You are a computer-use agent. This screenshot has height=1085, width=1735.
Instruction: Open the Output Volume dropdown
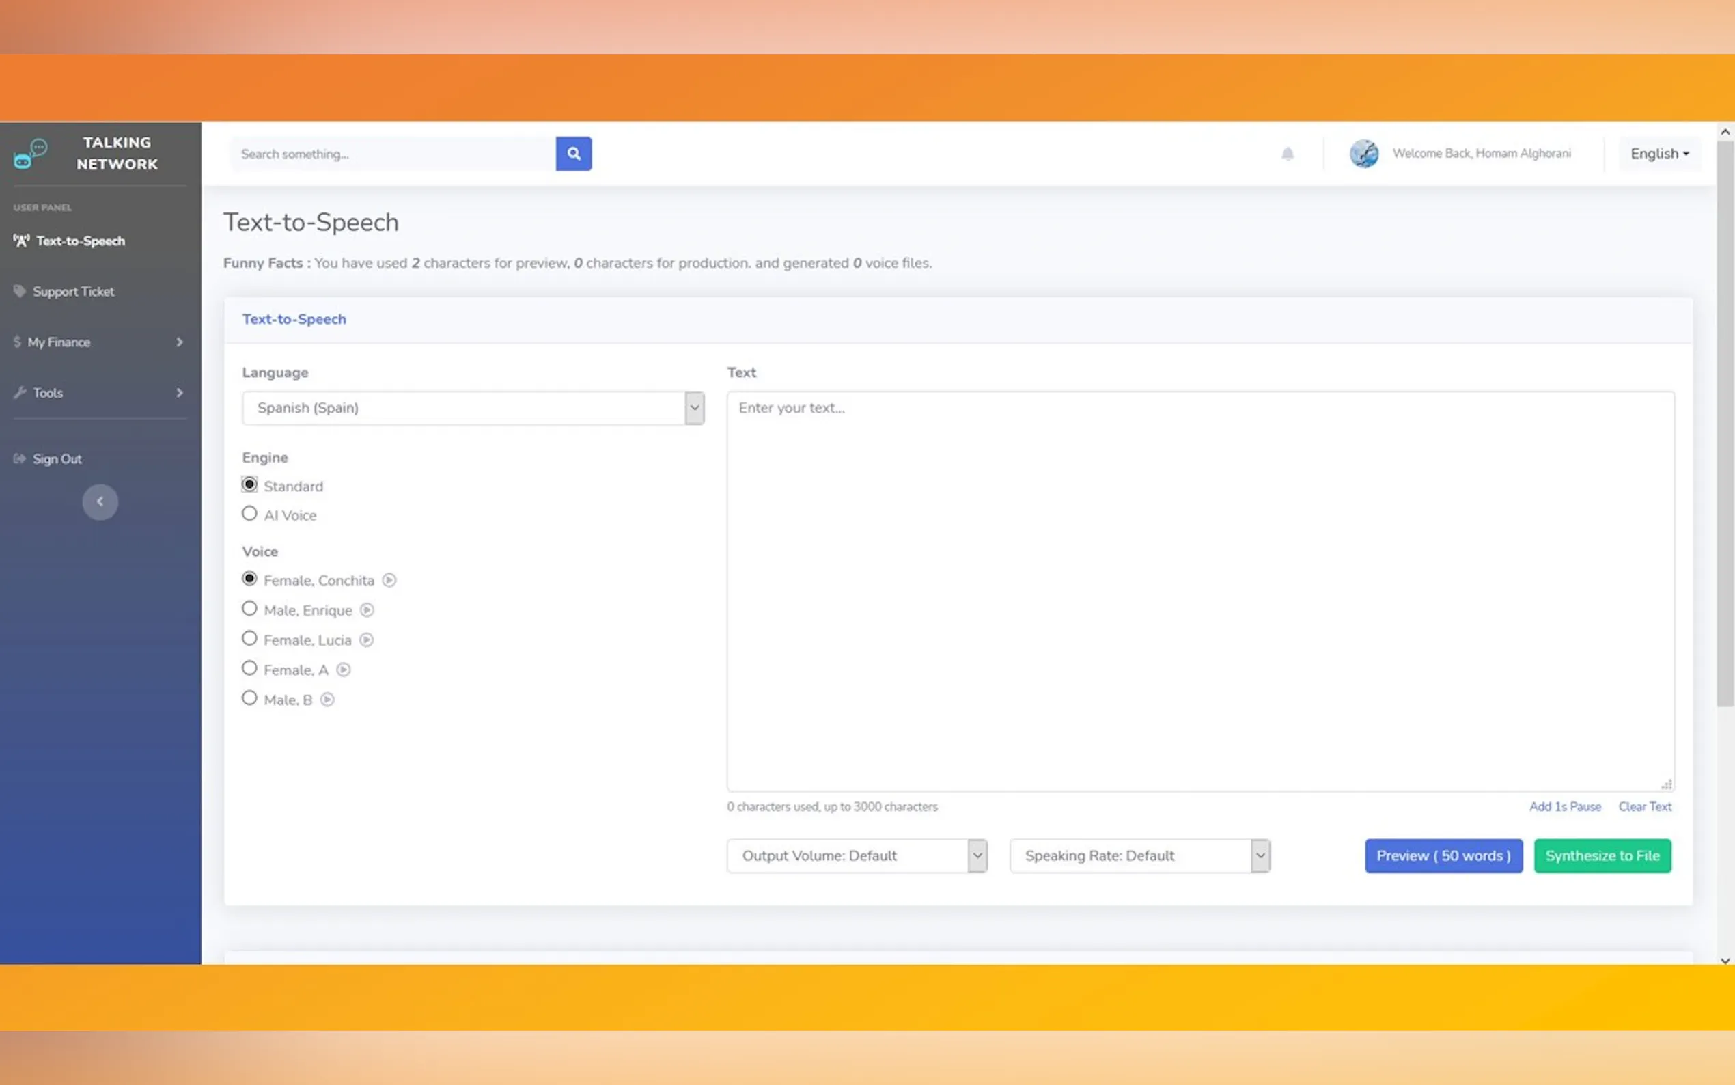click(857, 855)
